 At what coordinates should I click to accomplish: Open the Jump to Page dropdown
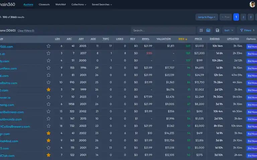[207, 17]
